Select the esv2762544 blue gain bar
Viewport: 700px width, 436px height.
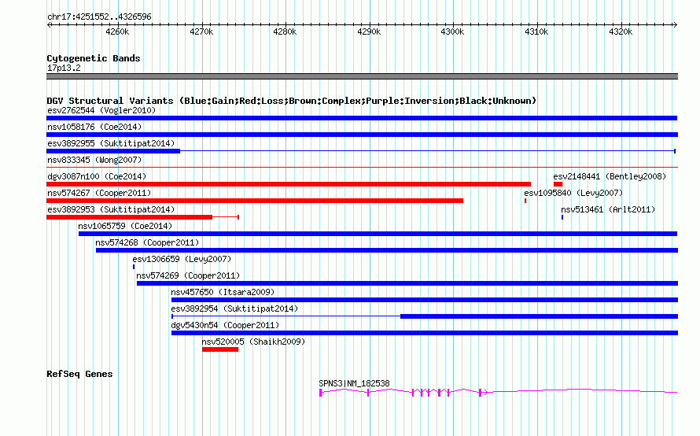(362, 118)
